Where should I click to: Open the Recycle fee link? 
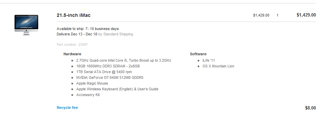[x=67, y=107]
